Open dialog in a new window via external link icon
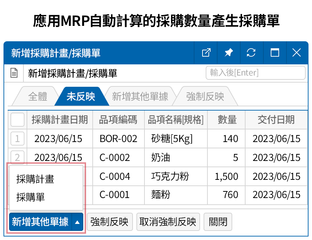This screenshot has width=312, height=240. (206, 52)
